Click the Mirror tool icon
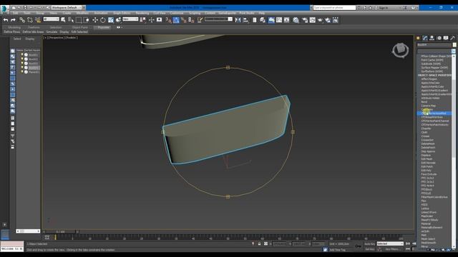Viewport: 458px width, 257px height. tap(238, 20)
